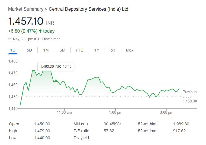Click the Low label in stats
The image size is (206, 145).
click(13, 138)
